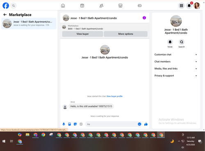This screenshot has width=205, height=151.
Task: Open the emoji picker smiley icon
Action: [x=139, y=124]
